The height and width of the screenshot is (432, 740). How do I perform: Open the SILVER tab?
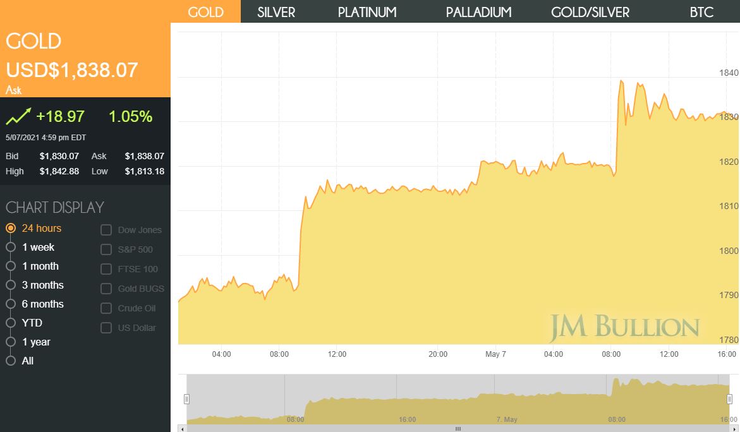(276, 12)
